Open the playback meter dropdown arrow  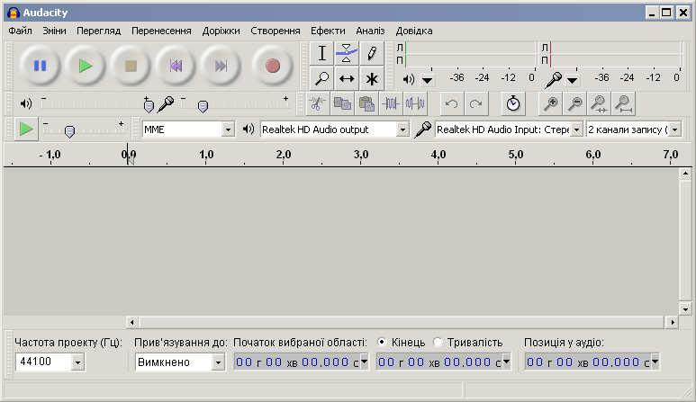pos(427,80)
